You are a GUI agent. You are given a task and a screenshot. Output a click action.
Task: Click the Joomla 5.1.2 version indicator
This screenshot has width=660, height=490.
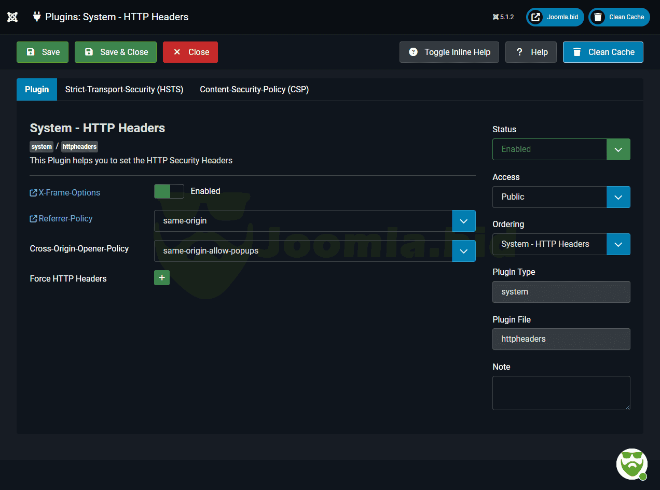click(503, 17)
